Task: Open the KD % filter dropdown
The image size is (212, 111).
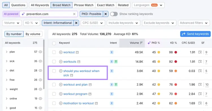Action: point(32,23)
